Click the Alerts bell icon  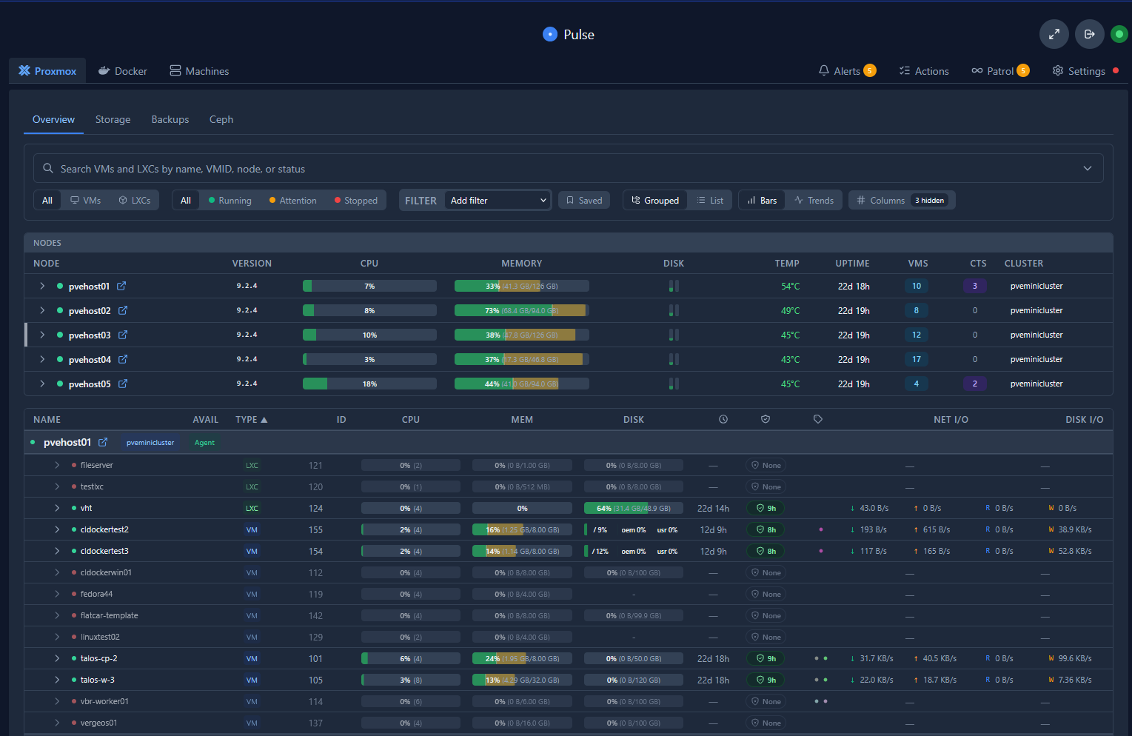click(x=824, y=70)
